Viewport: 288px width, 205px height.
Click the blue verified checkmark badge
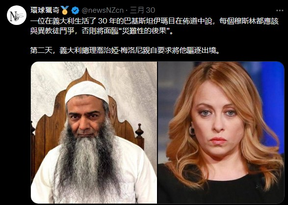point(75,10)
